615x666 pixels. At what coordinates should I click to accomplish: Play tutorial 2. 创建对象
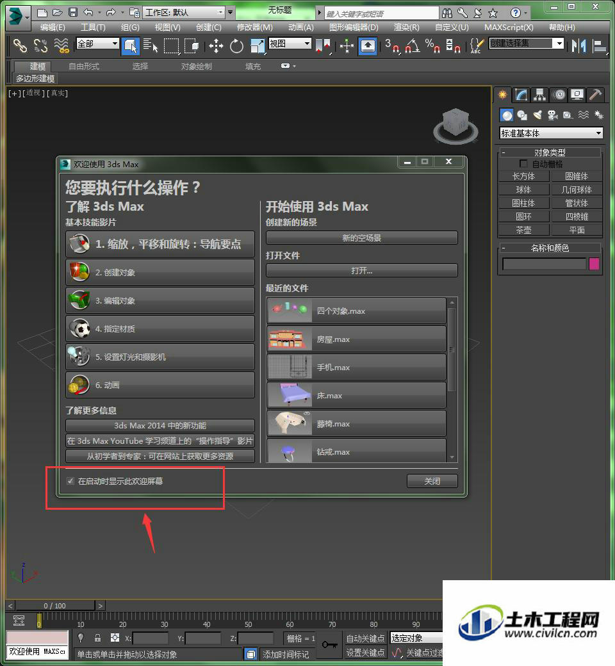point(160,272)
